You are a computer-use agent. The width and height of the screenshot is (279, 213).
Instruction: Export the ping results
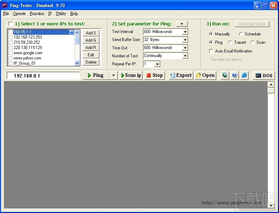coord(181,75)
